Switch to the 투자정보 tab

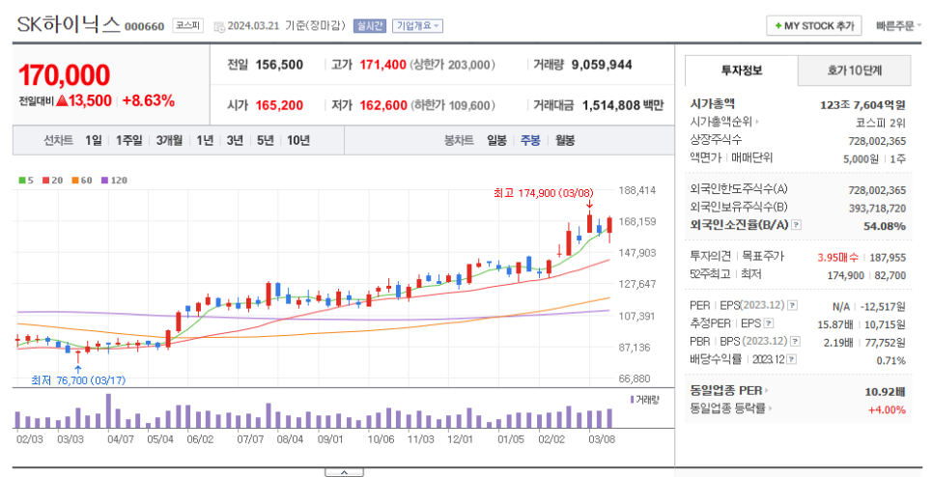point(742,70)
